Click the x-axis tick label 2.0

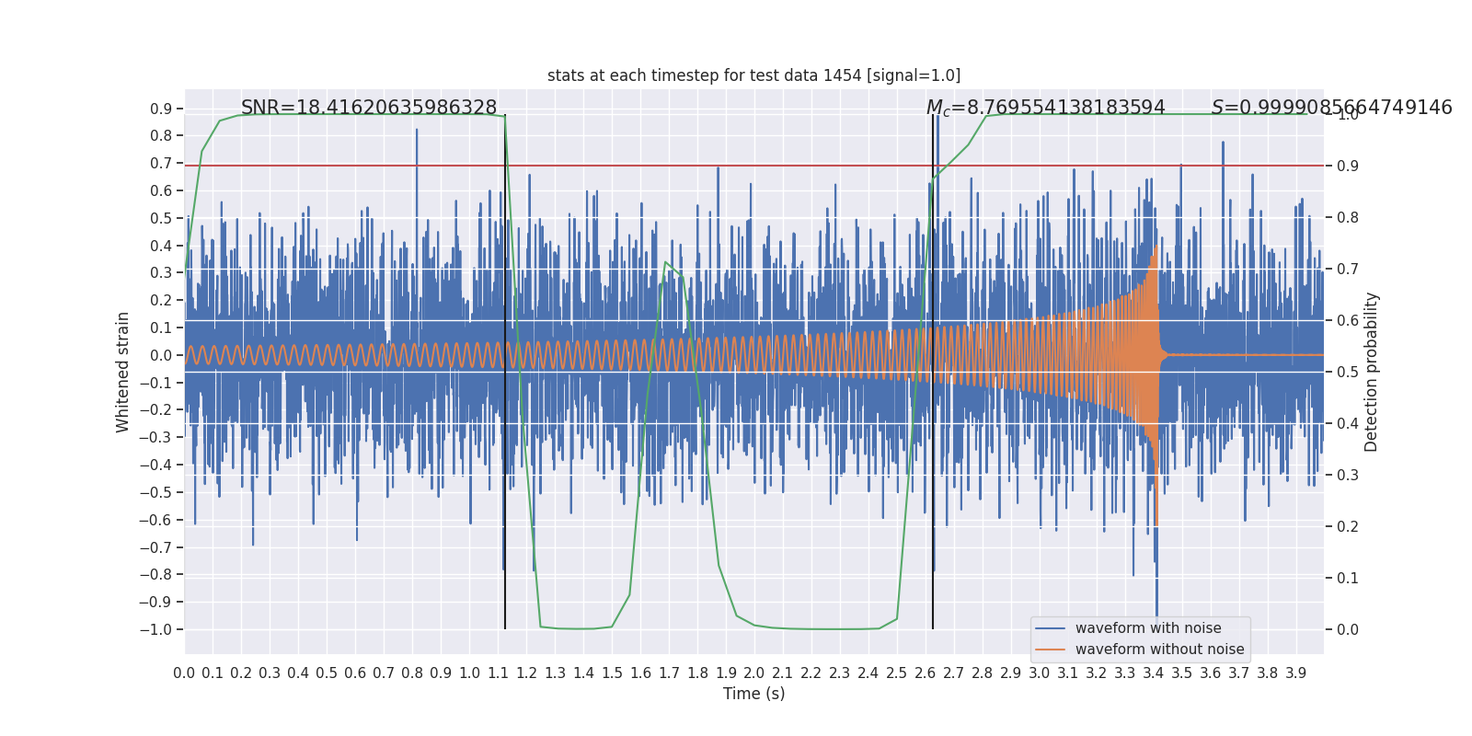pos(754,673)
